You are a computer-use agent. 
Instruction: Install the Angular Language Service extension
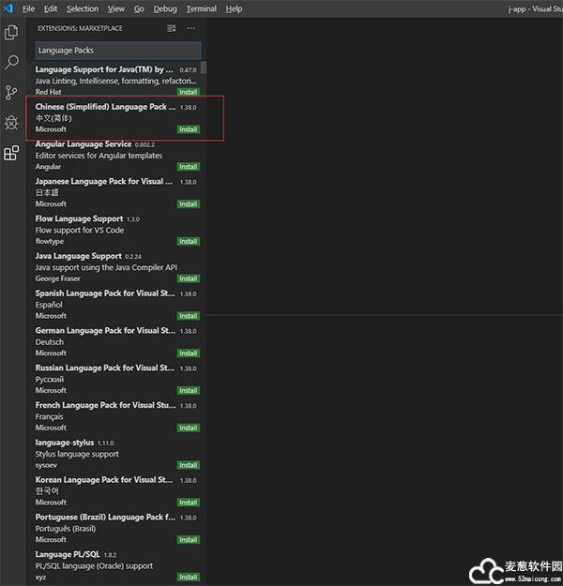click(x=188, y=167)
